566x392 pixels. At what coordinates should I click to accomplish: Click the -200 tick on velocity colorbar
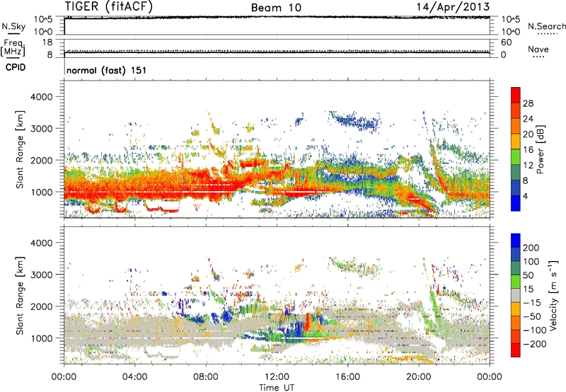tap(534, 344)
